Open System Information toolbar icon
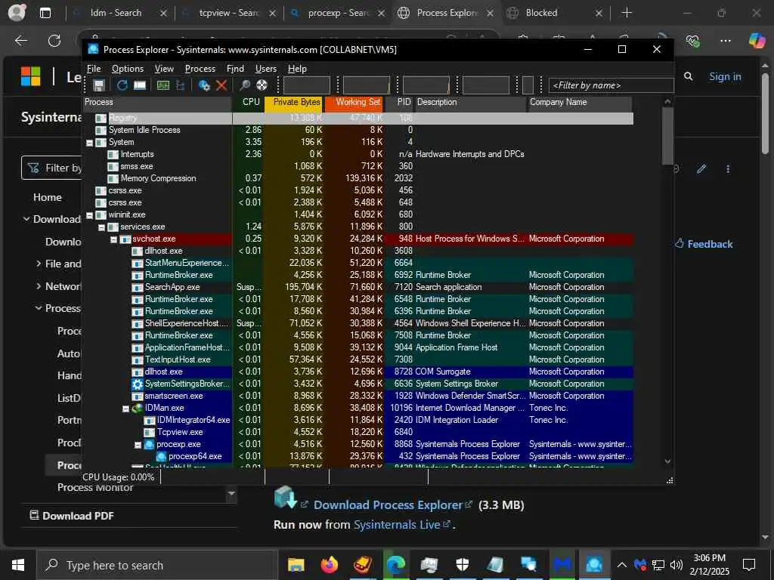 [163, 85]
